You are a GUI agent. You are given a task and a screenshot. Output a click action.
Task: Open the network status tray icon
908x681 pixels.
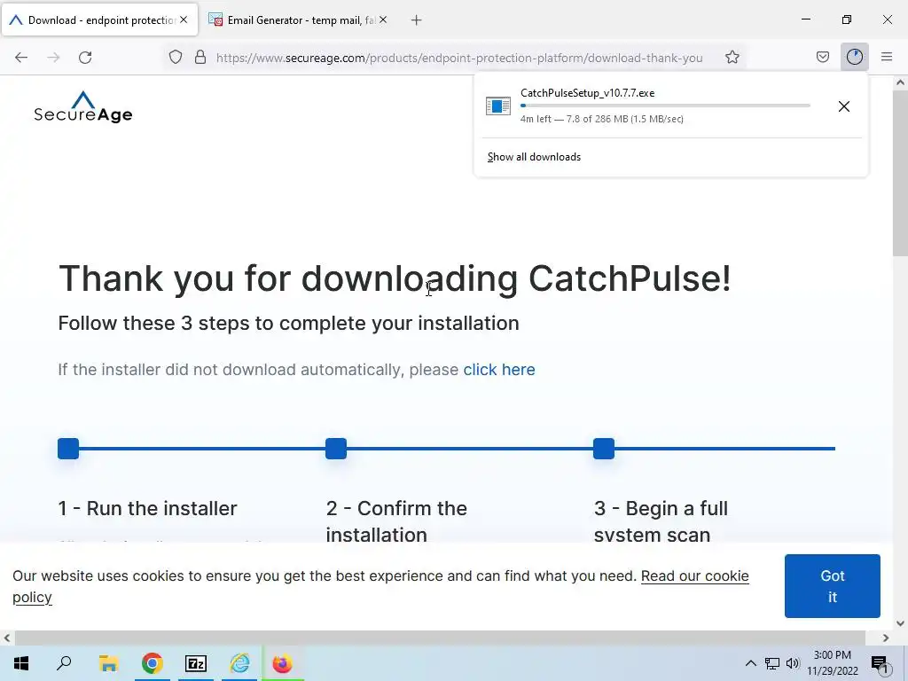click(x=772, y=663)
